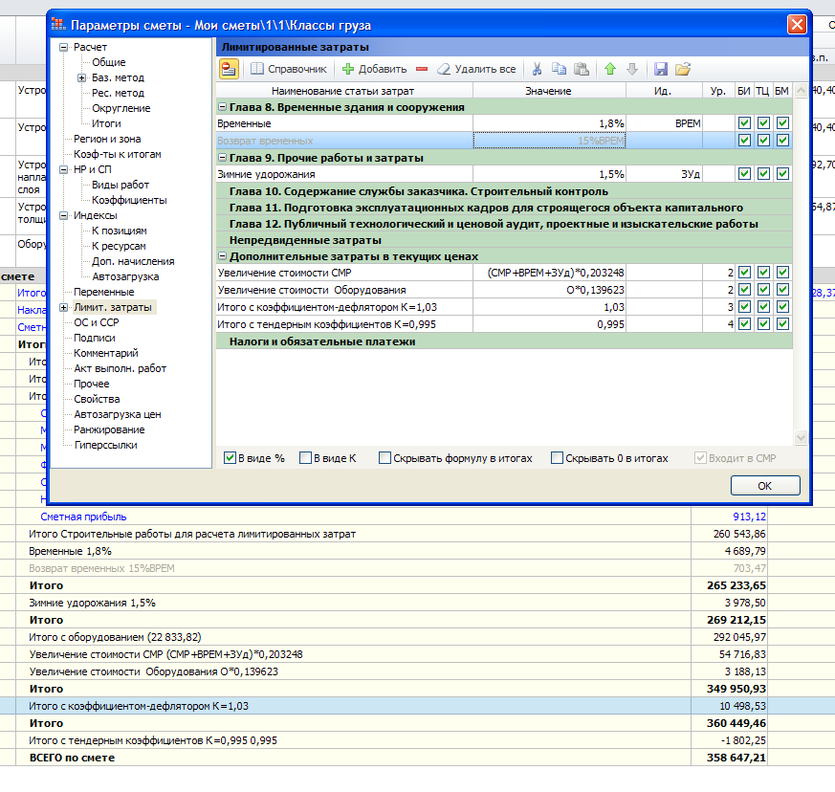
Task: Move item up with green arrow
Action: coord(610,69)
